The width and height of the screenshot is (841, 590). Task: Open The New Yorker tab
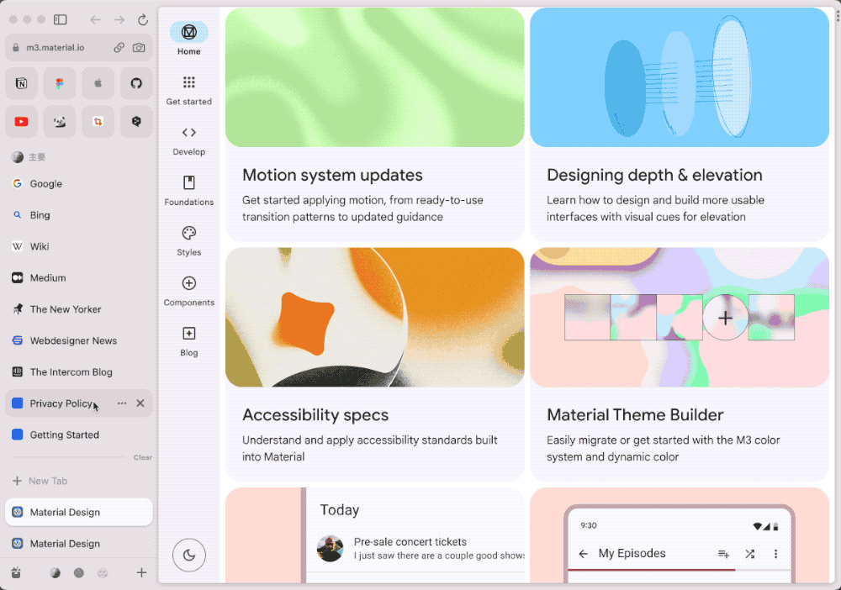(x=79, y=309)
